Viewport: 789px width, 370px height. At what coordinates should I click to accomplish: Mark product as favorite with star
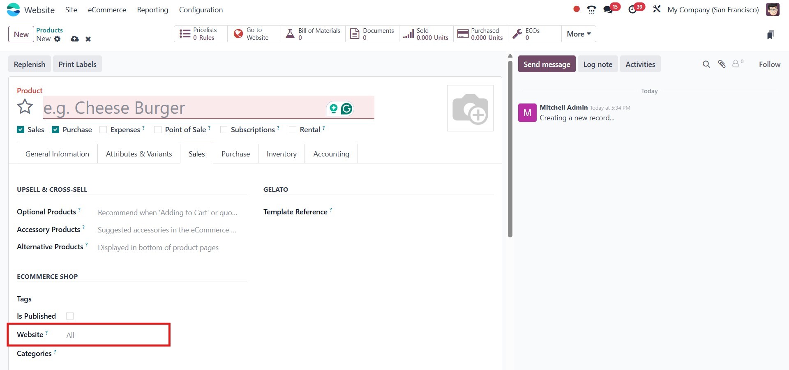coord(25,107)
